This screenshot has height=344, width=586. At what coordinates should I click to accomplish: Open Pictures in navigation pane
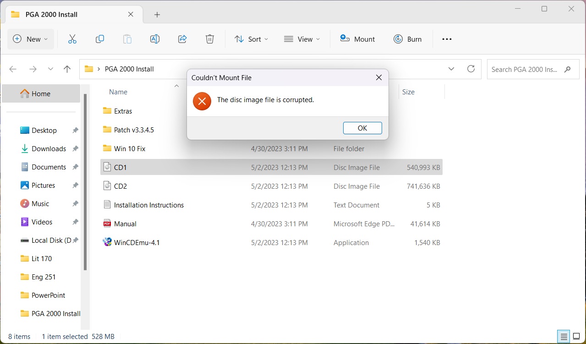[x=44, y=186]
